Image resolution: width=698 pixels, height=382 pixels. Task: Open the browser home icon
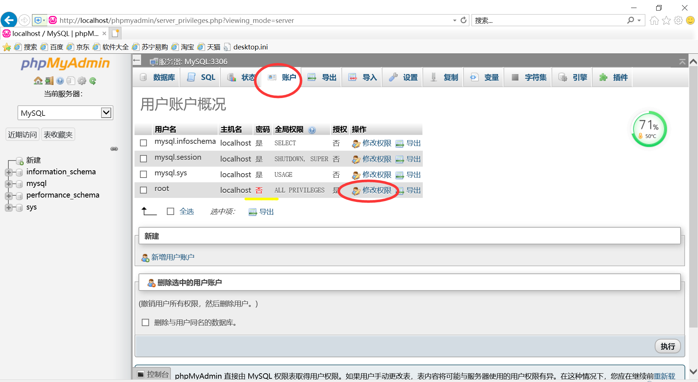coord(654,20)
